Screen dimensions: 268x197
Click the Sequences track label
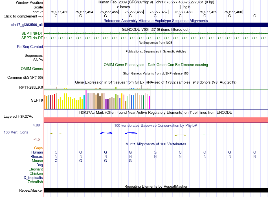(34, 55)
